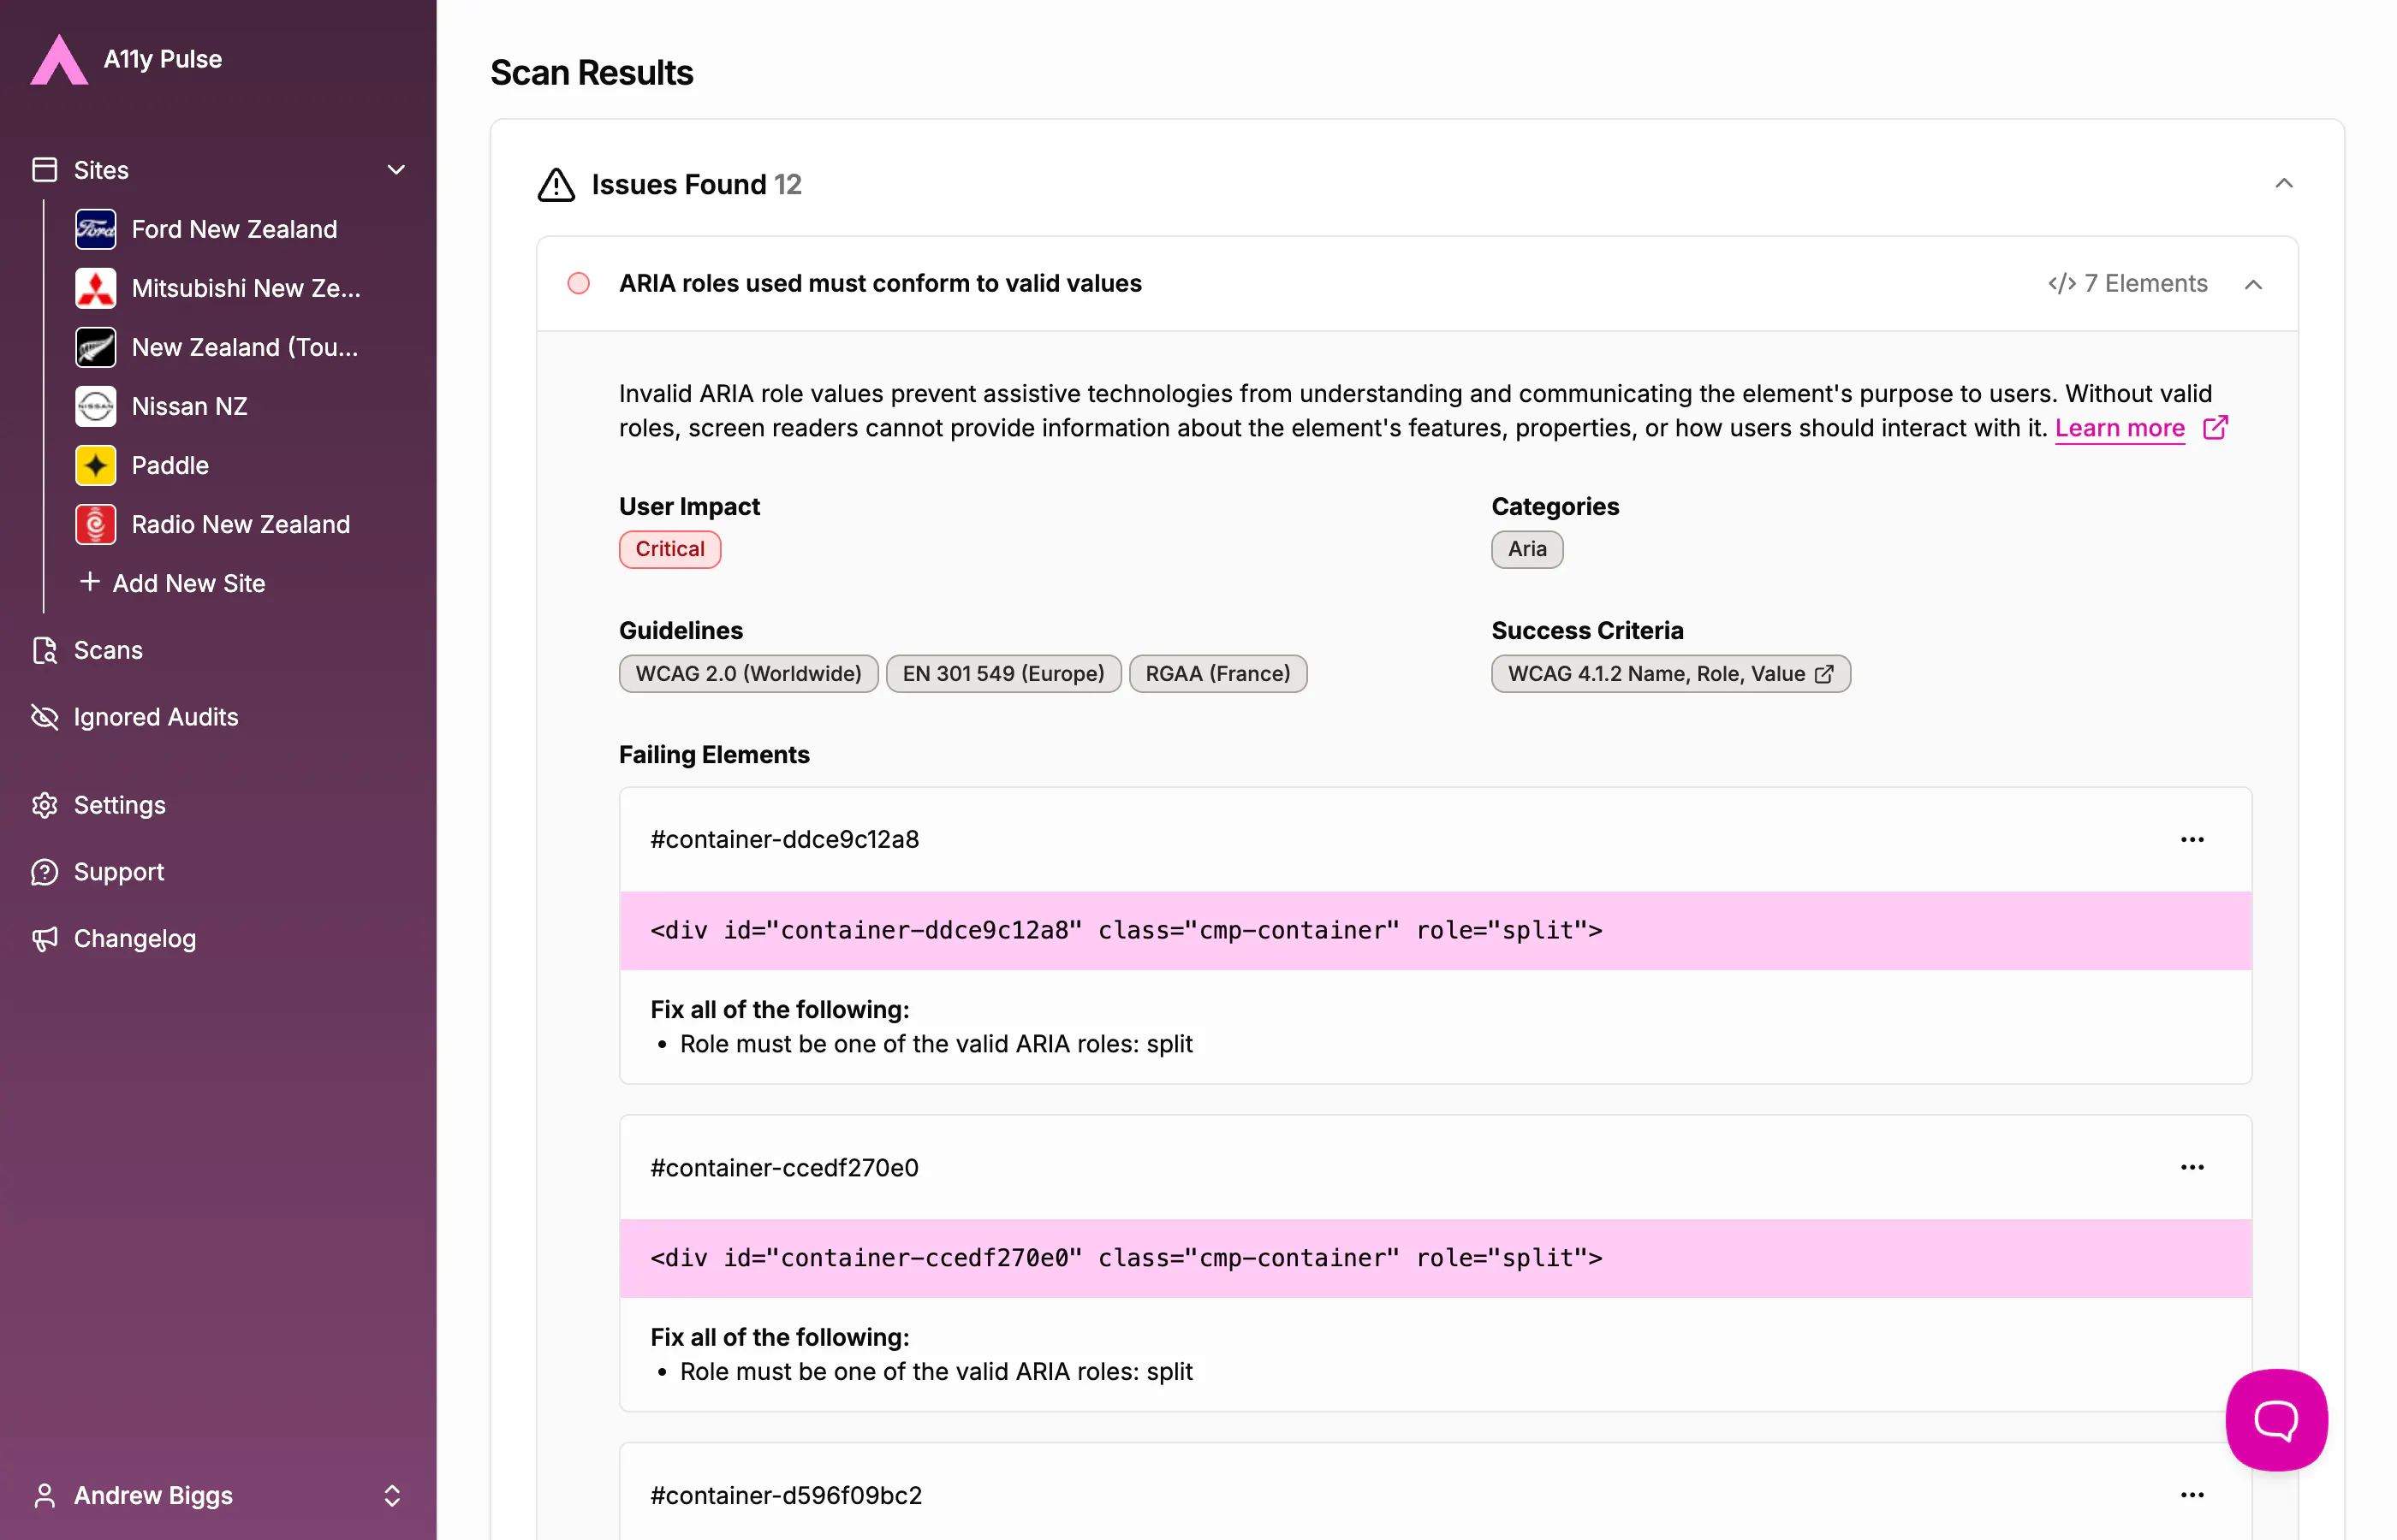Click the Scans document icon
This screenshot has height=1540, width=2397.
click(45, 650)
